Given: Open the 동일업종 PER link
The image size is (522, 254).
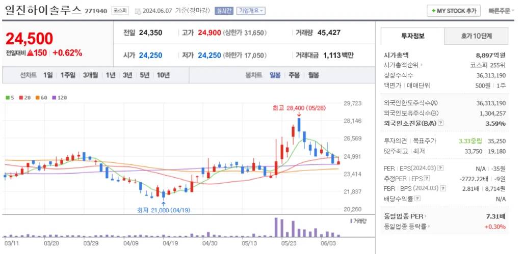Looking at the screenshot, I should pos(405,216).
